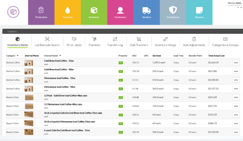The height and width of the screenshot is (141, 243).
Task: Open Lot/Barcode Search tab
Action: 47,42
